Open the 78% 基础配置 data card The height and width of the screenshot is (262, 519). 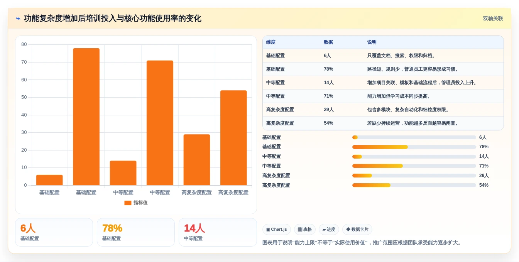136,232
